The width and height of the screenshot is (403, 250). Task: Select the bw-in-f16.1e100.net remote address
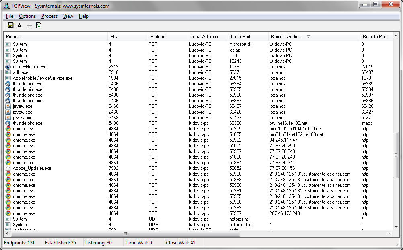288,123
